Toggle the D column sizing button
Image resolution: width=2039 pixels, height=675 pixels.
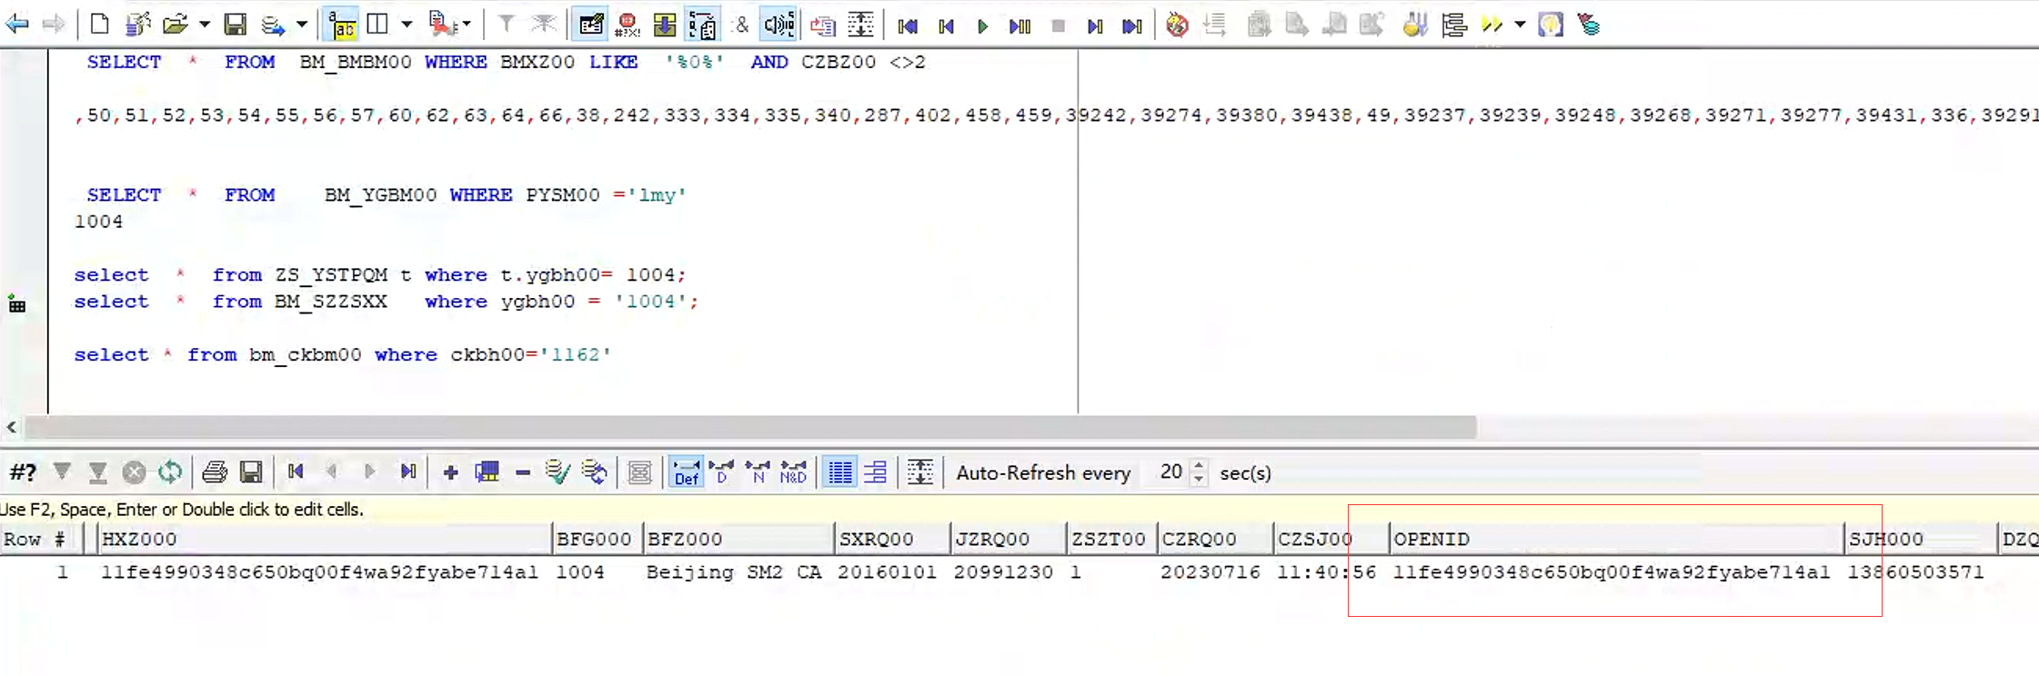(721, 472)
